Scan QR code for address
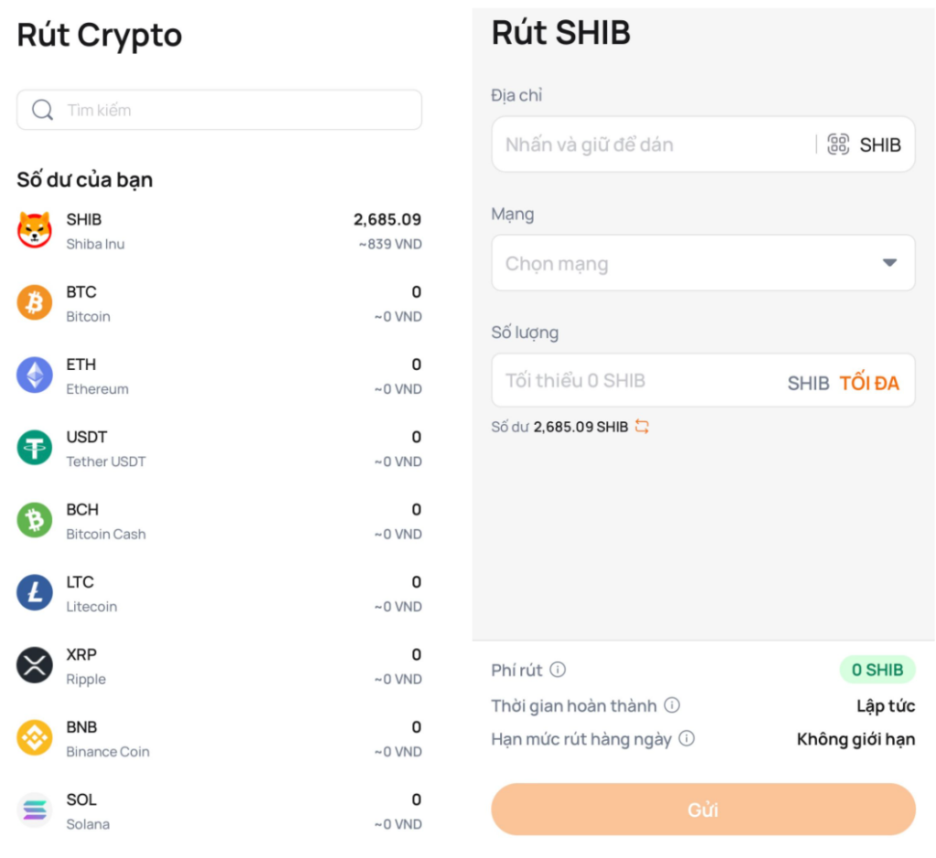Image resolution: width=936 pixels, height=858 pixels. (x=838, y=144)
